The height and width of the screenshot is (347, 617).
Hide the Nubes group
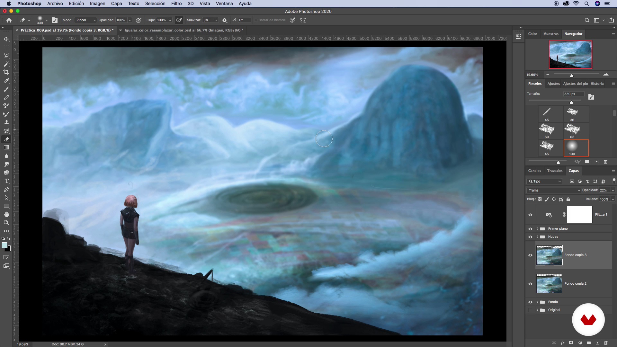(x=530, y=237)
